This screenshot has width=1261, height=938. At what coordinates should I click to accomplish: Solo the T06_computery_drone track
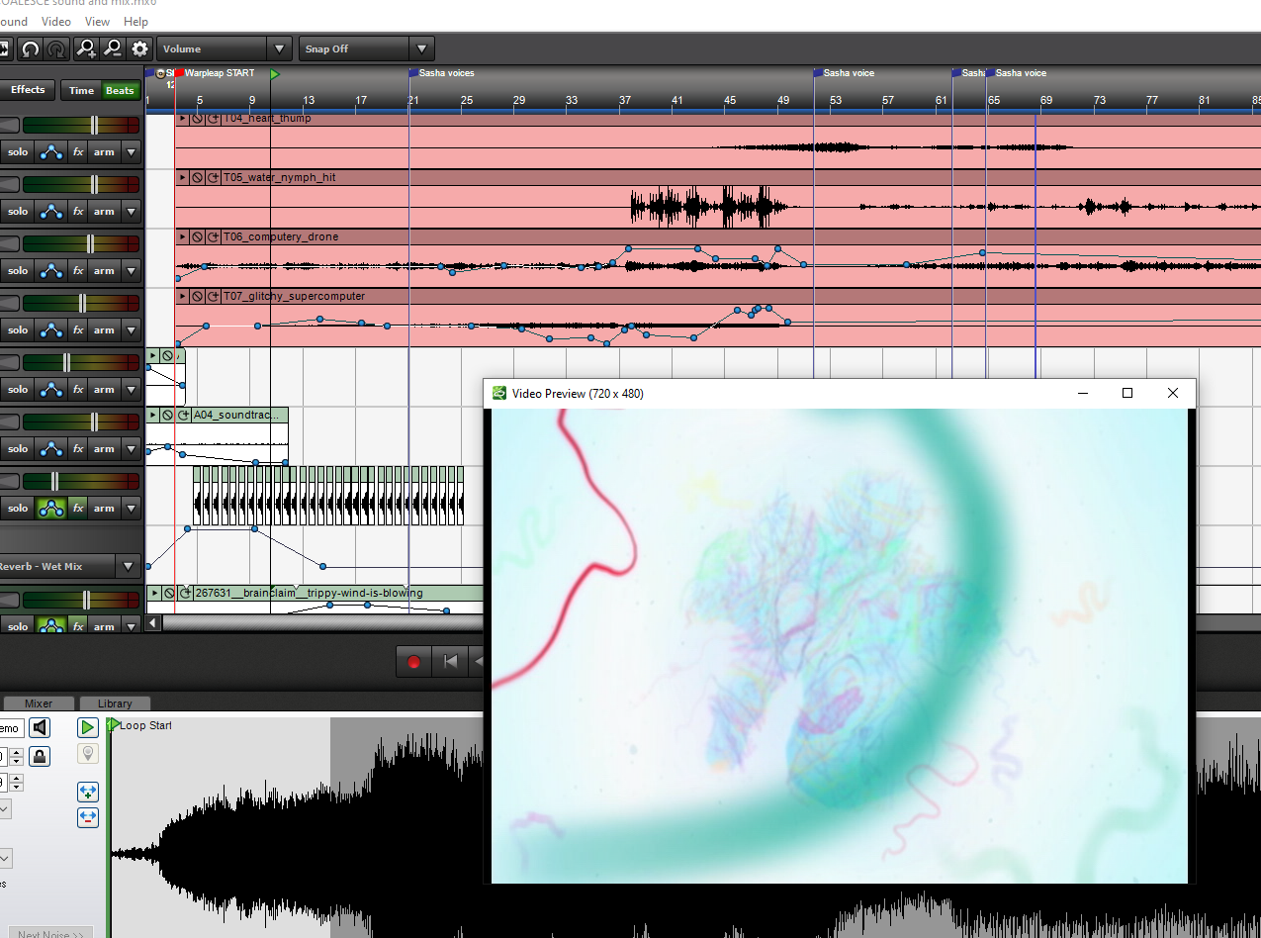(18, 271)
